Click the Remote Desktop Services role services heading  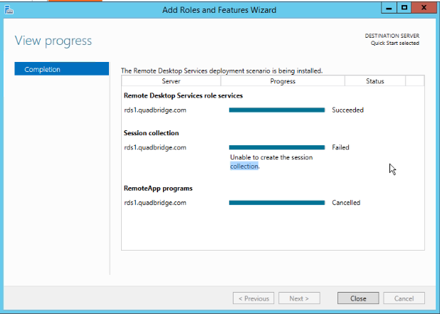point(183,95)
